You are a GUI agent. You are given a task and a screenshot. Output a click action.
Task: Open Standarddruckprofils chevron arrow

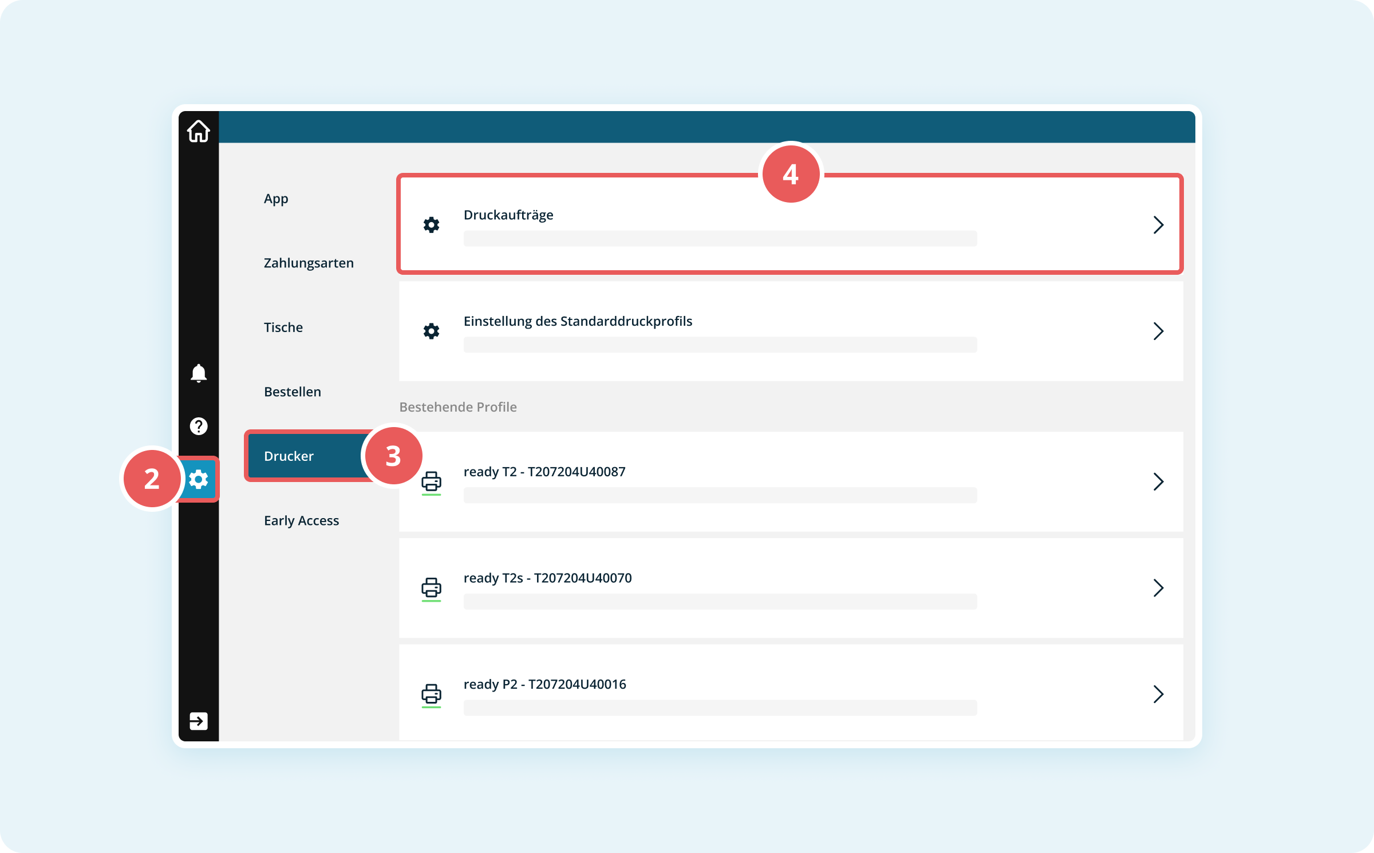1158,331
